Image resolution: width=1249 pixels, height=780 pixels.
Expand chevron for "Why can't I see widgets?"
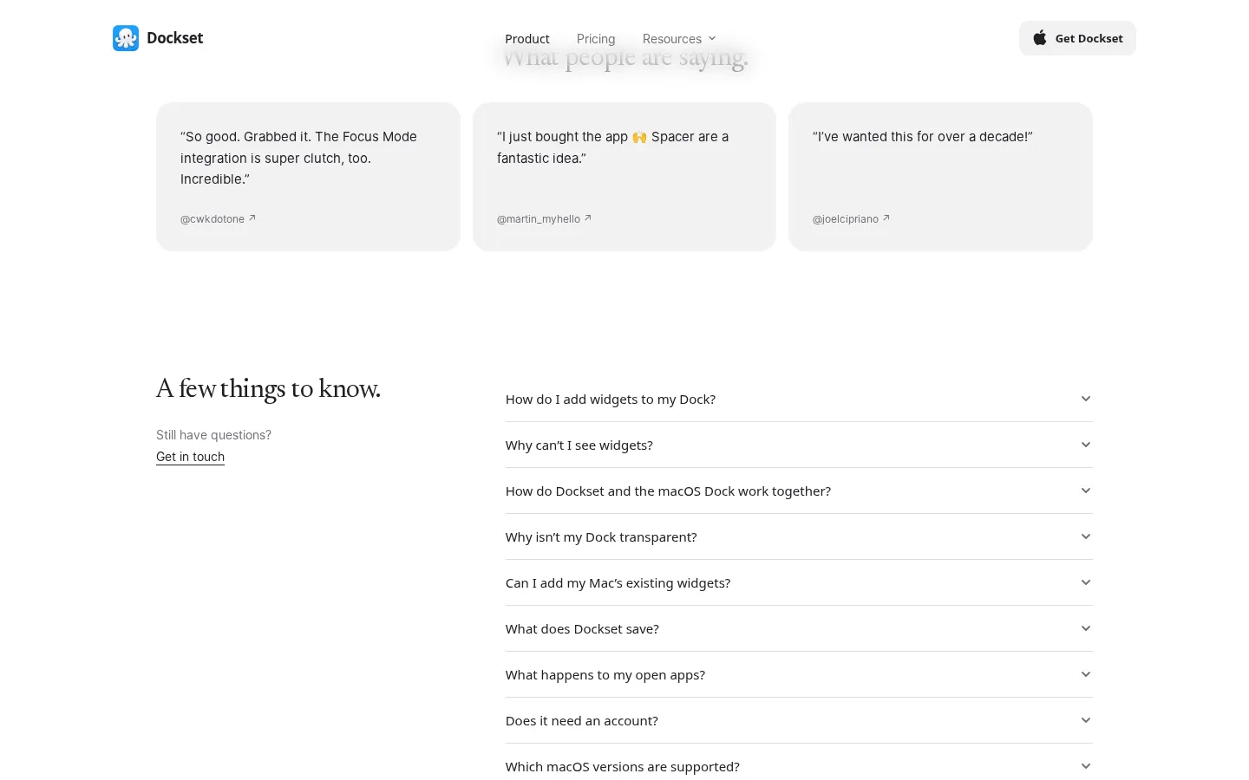[1086, 445]
